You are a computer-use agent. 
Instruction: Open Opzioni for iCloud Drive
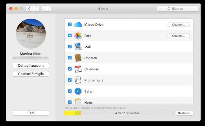pos(178,24)
